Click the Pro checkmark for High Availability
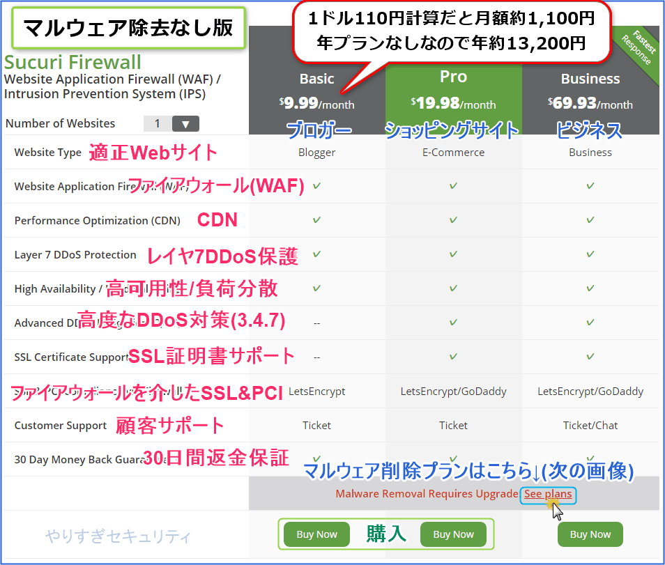The image size is (665, 565). [x=453, y=288]
